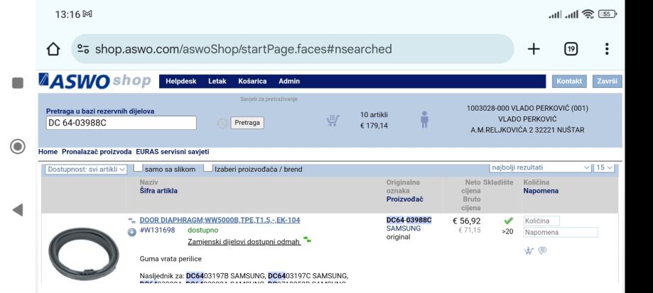Viewport: 653px width, 293px height.
Task: Click the 'Napomena' column header
Action: tap(541, 191)
